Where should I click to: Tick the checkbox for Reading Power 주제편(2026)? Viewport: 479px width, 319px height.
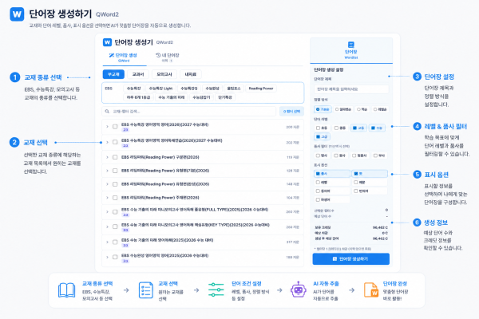click(x=115, y=198)
